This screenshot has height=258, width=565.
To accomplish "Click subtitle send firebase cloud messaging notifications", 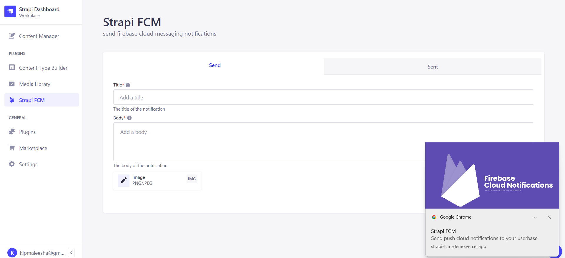I will (x=159, y=34).
